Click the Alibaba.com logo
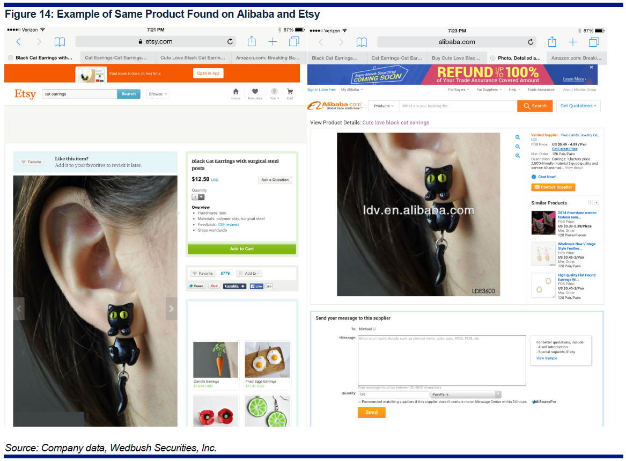This screenshot has height=461, width=626. pos(335,106)
